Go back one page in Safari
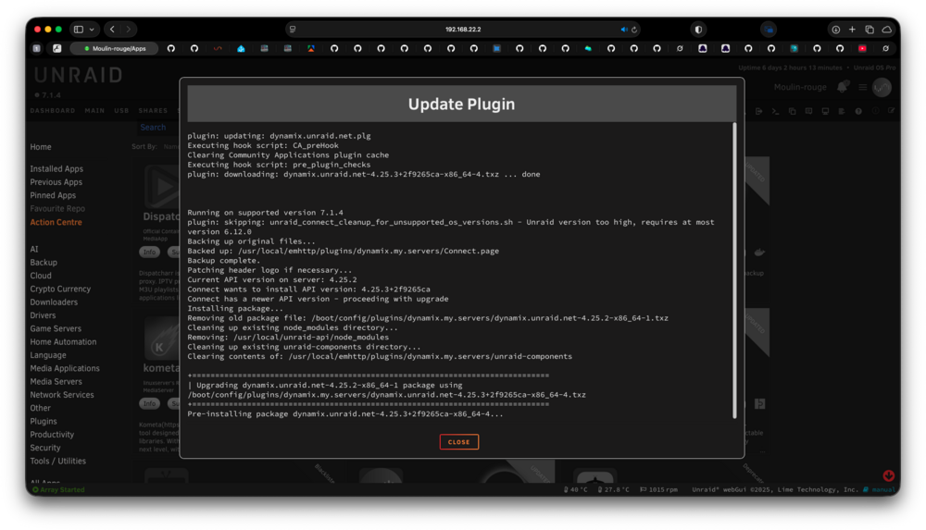 point(112,29)
